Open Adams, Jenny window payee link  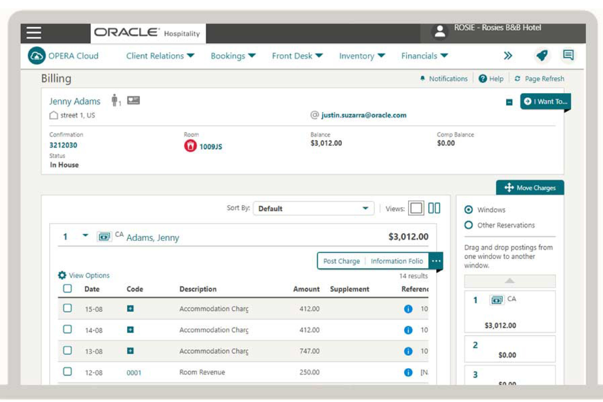click(153, 238)
